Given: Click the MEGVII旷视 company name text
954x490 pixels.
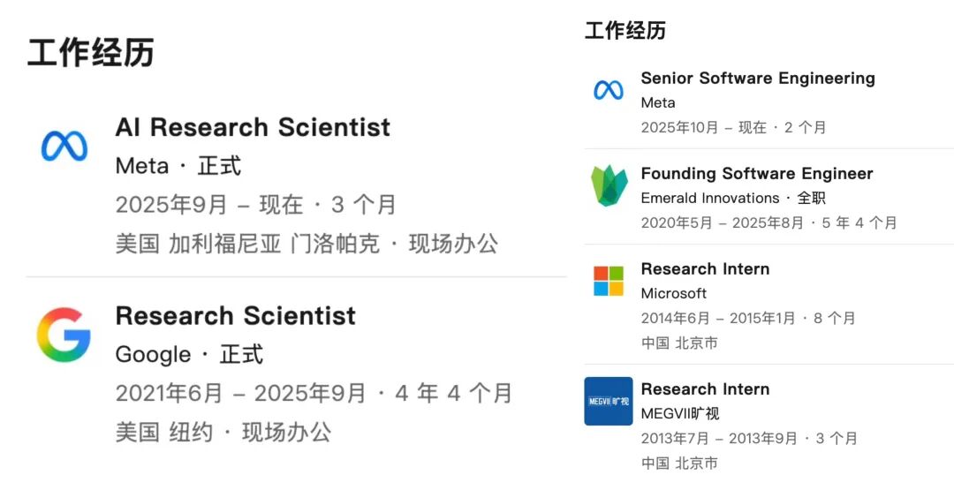Looking at the screenshot, I should point(680,413).
